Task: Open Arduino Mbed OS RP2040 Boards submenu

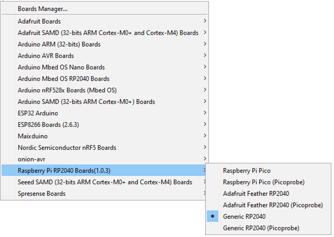Action: coord(105,78)
